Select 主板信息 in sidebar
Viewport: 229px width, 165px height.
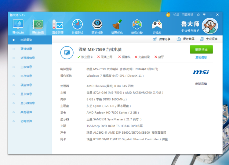(x=30, y=67)
